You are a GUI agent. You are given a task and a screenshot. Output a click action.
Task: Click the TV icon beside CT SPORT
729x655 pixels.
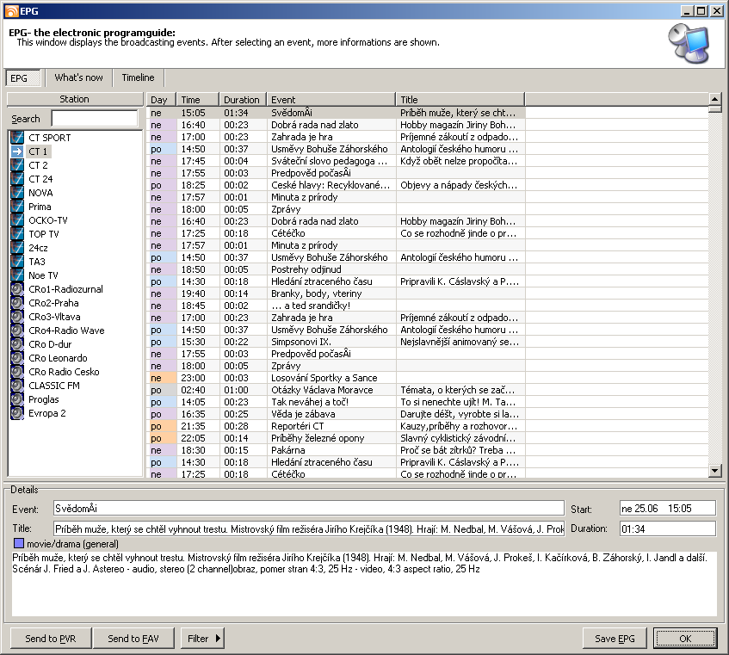[x=17, y=138]
